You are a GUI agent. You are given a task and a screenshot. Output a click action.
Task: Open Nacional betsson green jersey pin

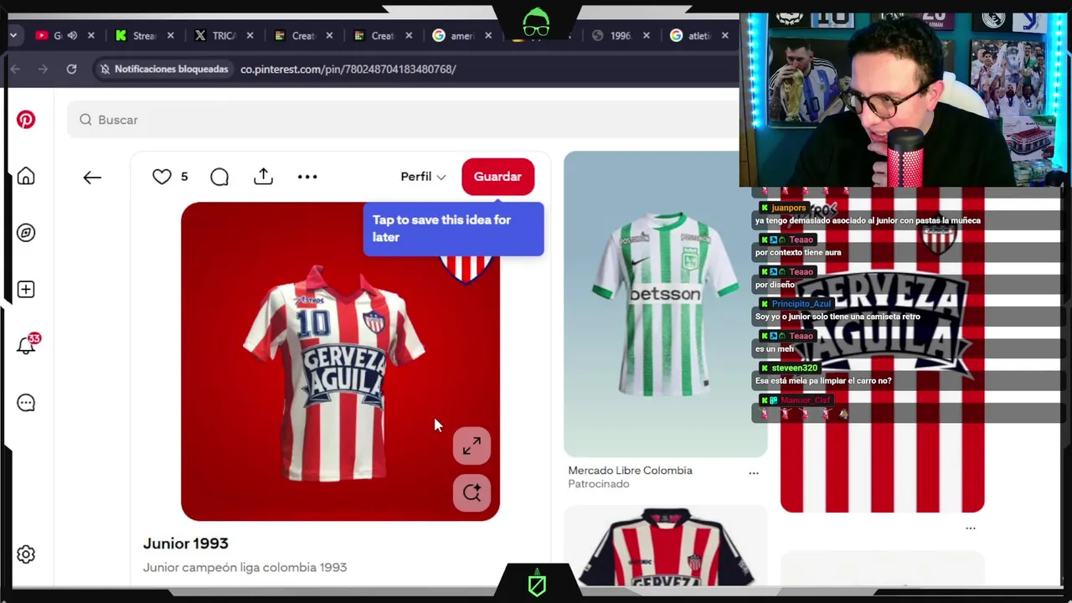tap(665, 304)
